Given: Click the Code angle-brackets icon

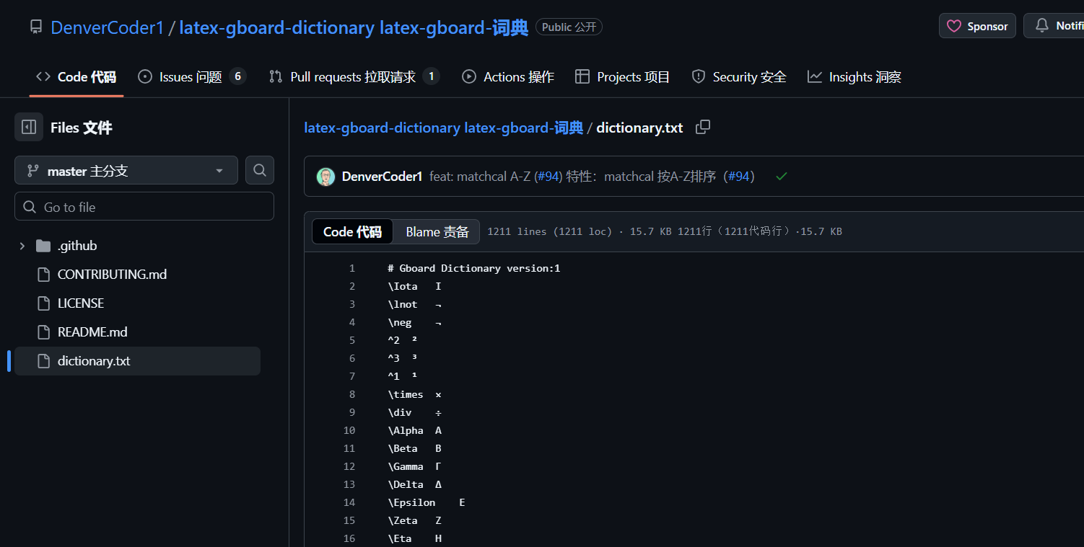Looking at the screenshot, I should [x=43, y=76].
